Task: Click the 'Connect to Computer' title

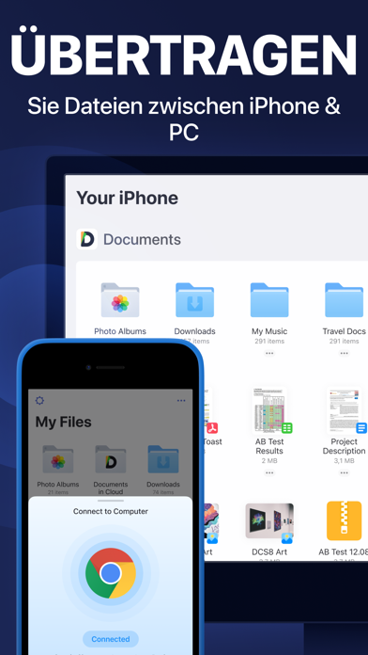Action: point(111,511)
